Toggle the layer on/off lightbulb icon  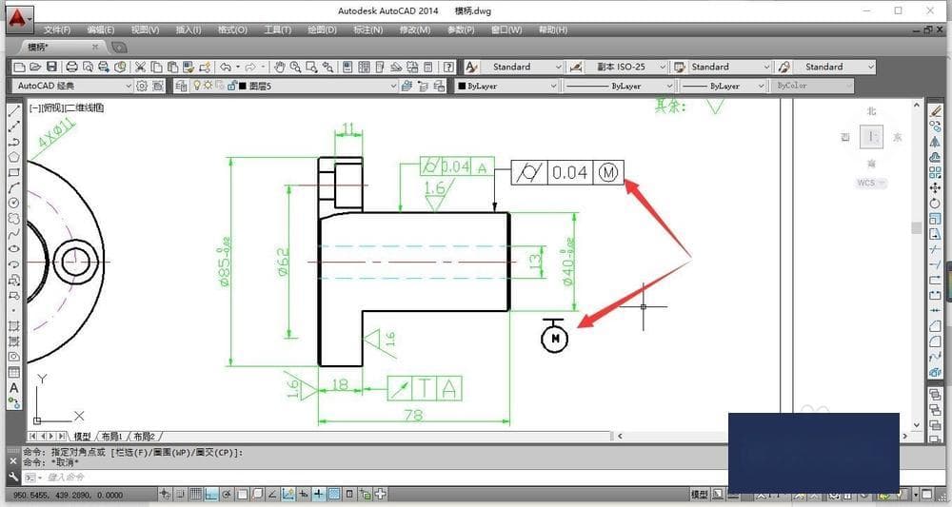pyautogui.click(x=197, y=86)
